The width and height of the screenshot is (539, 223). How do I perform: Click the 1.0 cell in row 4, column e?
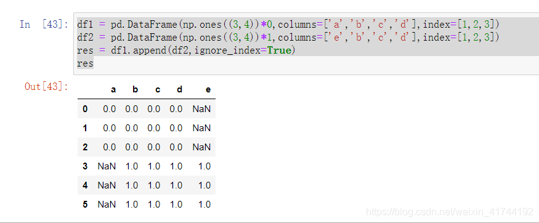point(205,185)
